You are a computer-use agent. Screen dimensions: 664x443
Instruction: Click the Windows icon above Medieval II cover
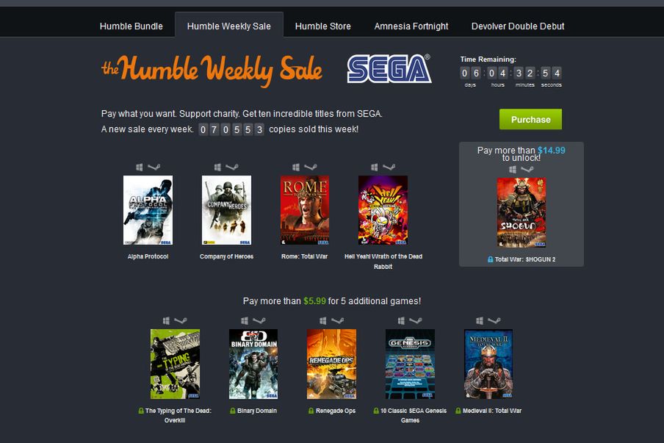480,321
